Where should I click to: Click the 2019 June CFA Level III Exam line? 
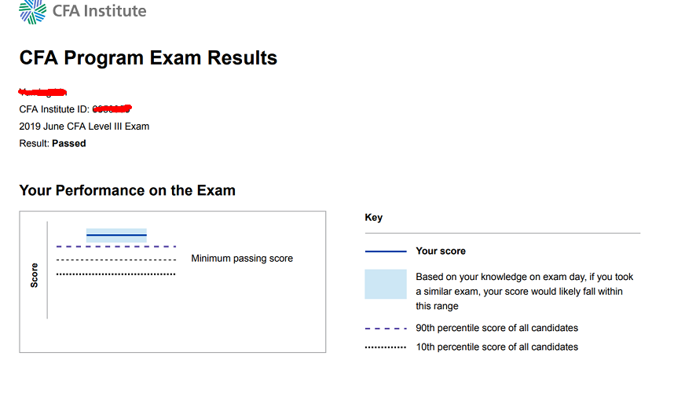(x=84, y=127)
